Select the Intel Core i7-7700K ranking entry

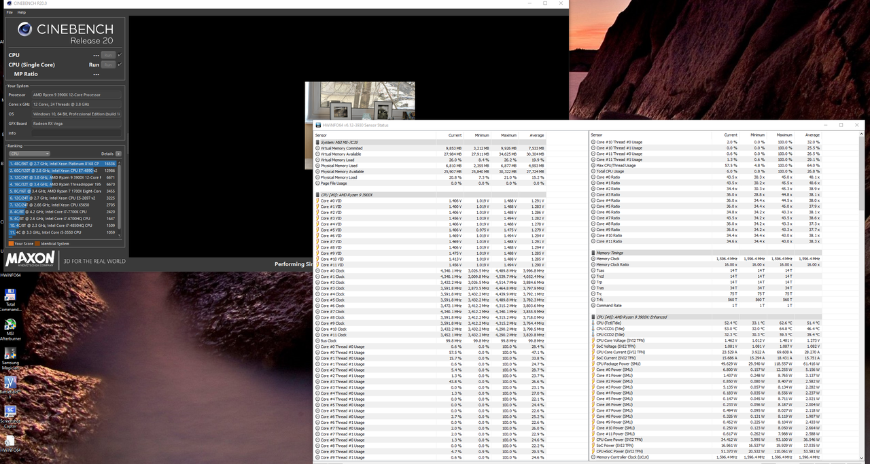(63, 211)
